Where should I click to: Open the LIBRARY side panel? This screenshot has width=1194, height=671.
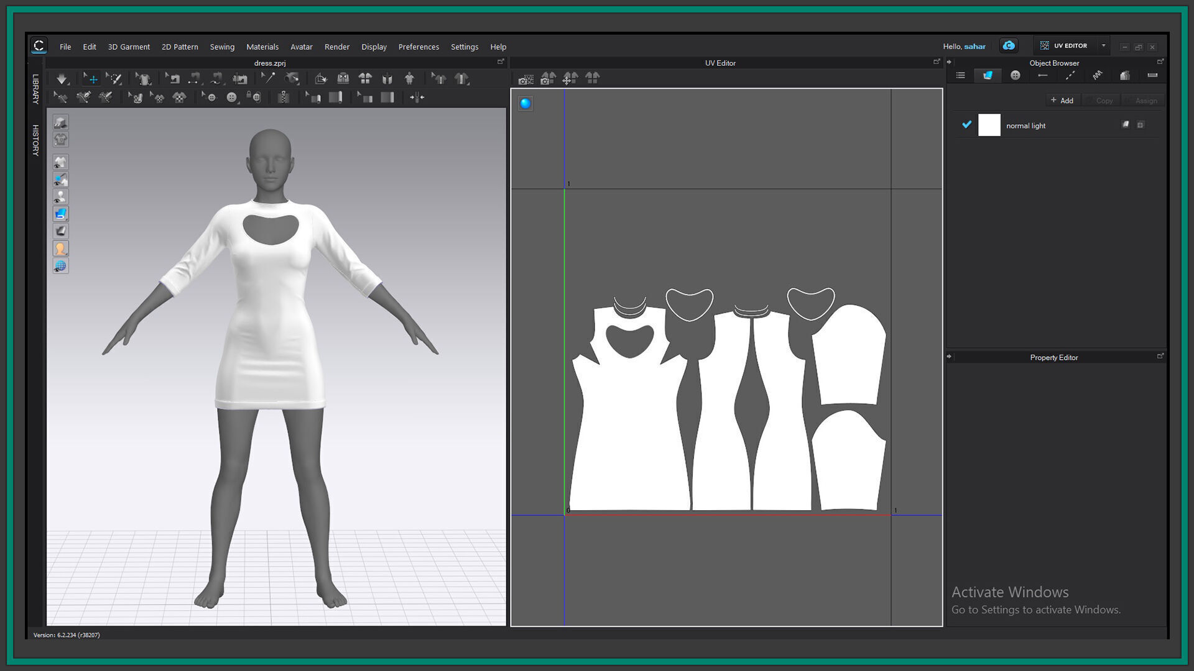pos(35,89)
